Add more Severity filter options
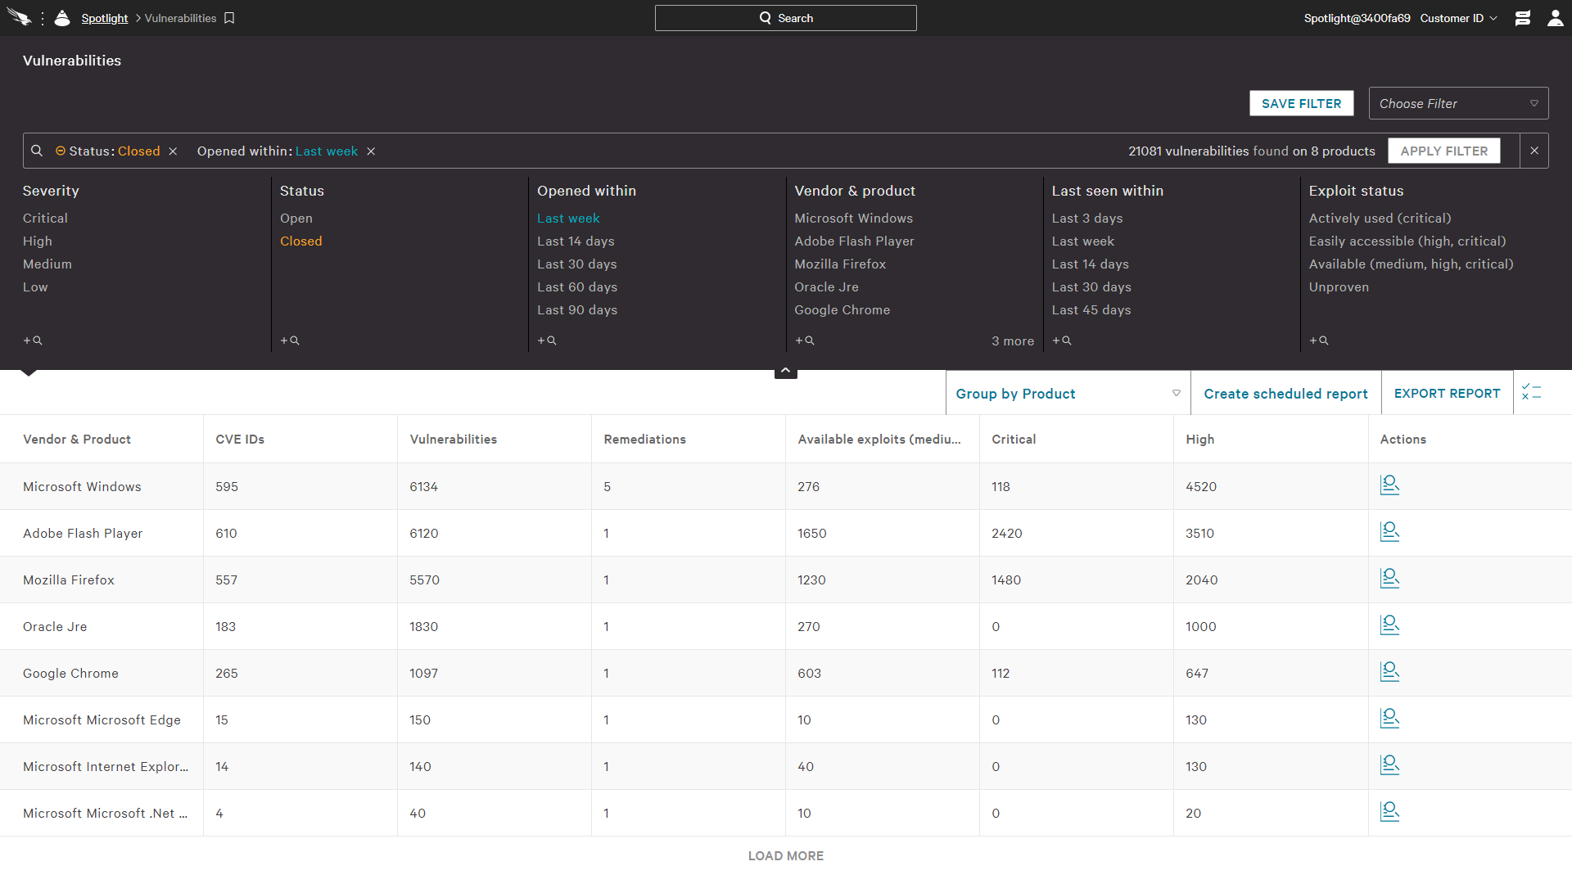 (33, 341)
